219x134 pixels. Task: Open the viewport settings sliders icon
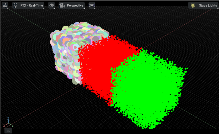click(5, 5)
